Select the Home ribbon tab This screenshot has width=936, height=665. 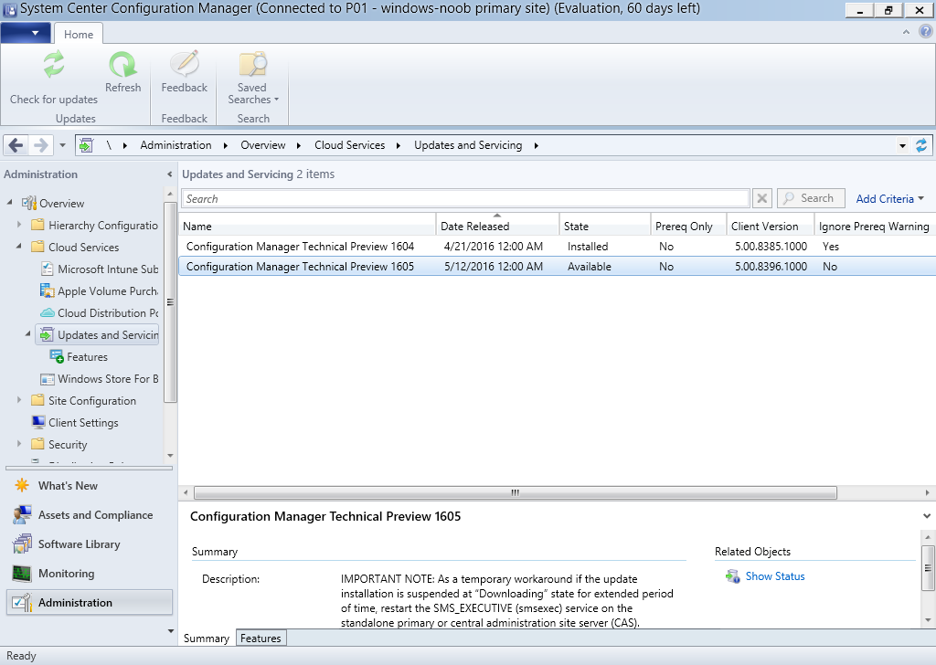click(x=79, y=35)
